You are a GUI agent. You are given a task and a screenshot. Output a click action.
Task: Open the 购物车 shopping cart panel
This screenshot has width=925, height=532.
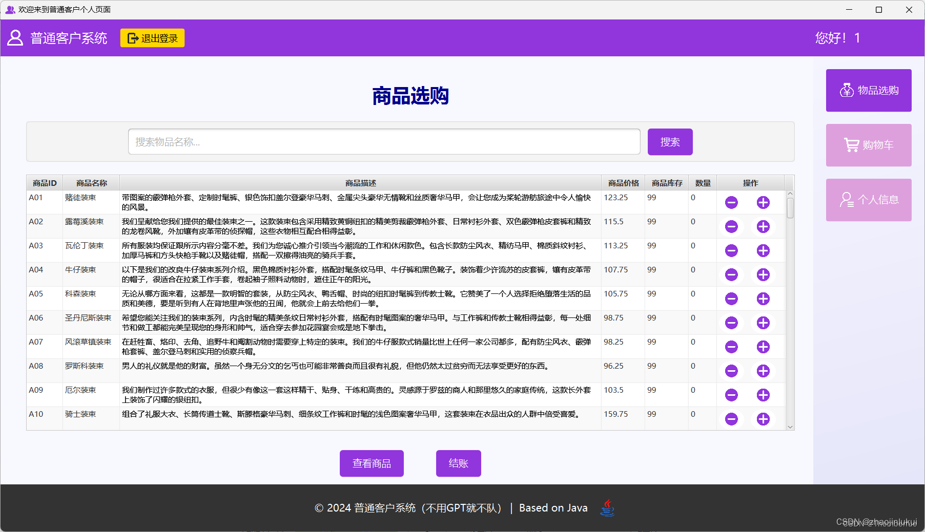869,145
